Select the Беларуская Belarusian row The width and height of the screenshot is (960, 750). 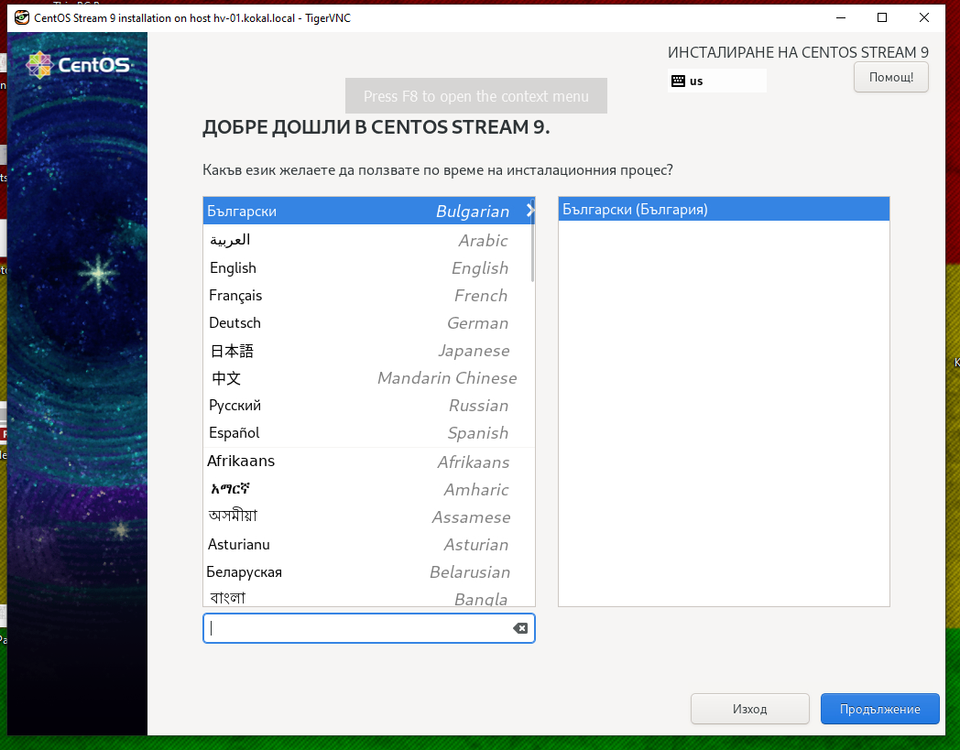pos(368,571)
